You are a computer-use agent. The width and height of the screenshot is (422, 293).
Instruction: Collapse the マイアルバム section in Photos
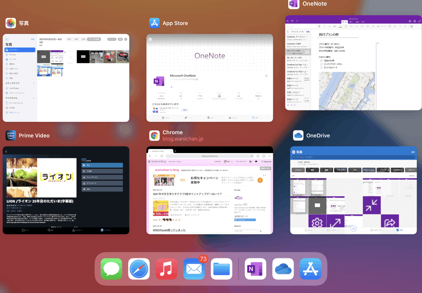pyautogui.click(x=34, y=98)
